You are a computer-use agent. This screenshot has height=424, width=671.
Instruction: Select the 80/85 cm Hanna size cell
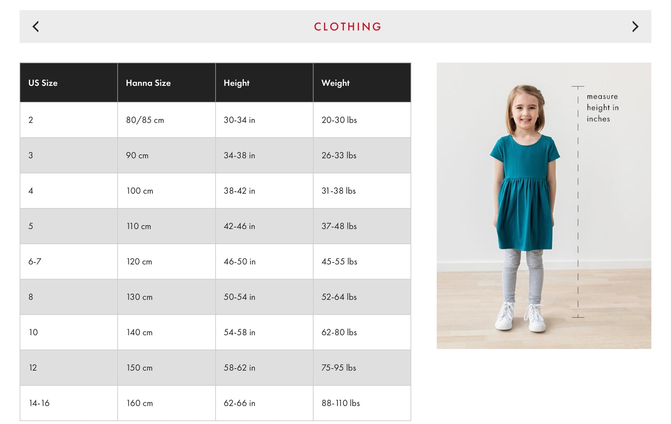pyautogui.click(x=145, y=120)
